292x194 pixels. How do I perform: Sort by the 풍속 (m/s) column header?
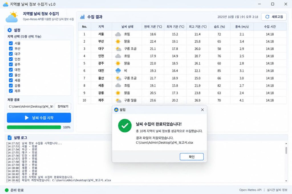pos(242,27)
